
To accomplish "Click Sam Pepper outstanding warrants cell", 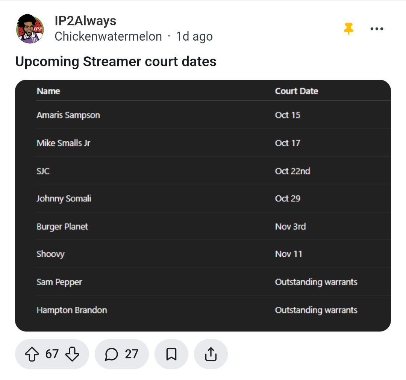I will 316,282.
